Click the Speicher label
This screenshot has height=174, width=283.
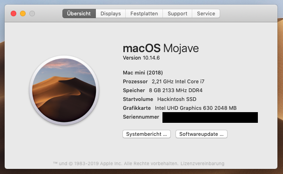click(x=134, y=90)
